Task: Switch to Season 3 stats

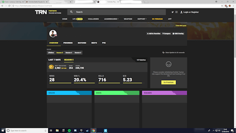Action: (x=78, y=52)
